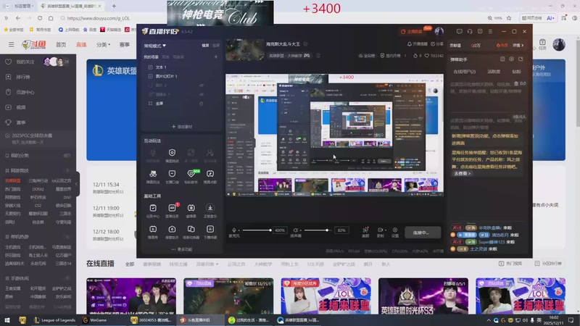Toggle the lock on 全屏 source
The height and width of the screenshot is (326, 580).
(x=202, y=104)
